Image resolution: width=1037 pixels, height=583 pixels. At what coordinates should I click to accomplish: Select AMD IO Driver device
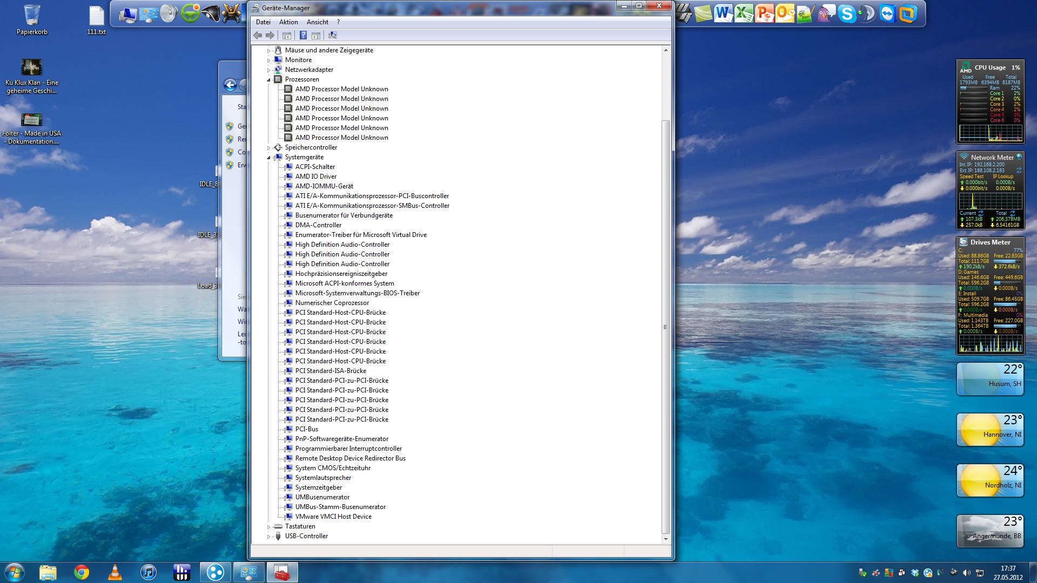(x=315, y=177)
